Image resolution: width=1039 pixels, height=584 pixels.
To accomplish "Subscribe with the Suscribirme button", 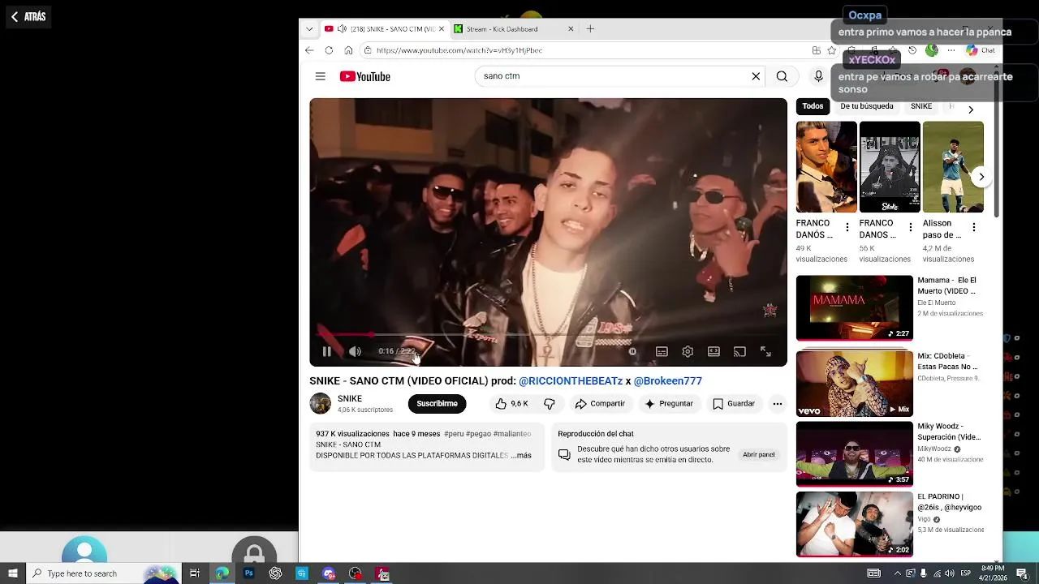I will click(437, 403).
